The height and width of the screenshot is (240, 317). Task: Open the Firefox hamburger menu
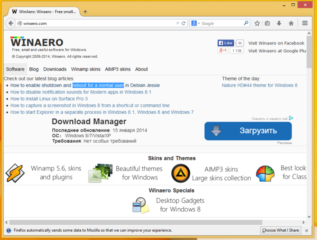[x=305, y=23]
